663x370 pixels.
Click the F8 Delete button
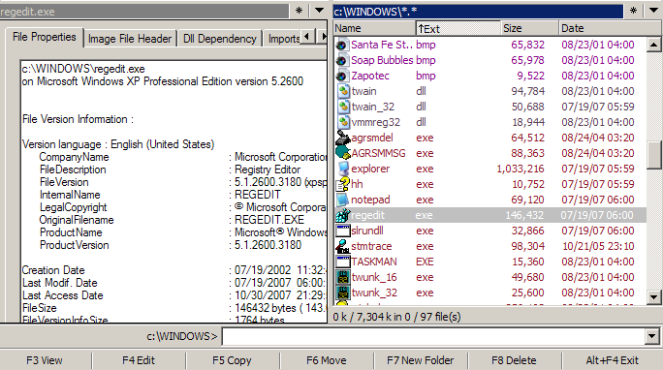click(x=514, y=360)
